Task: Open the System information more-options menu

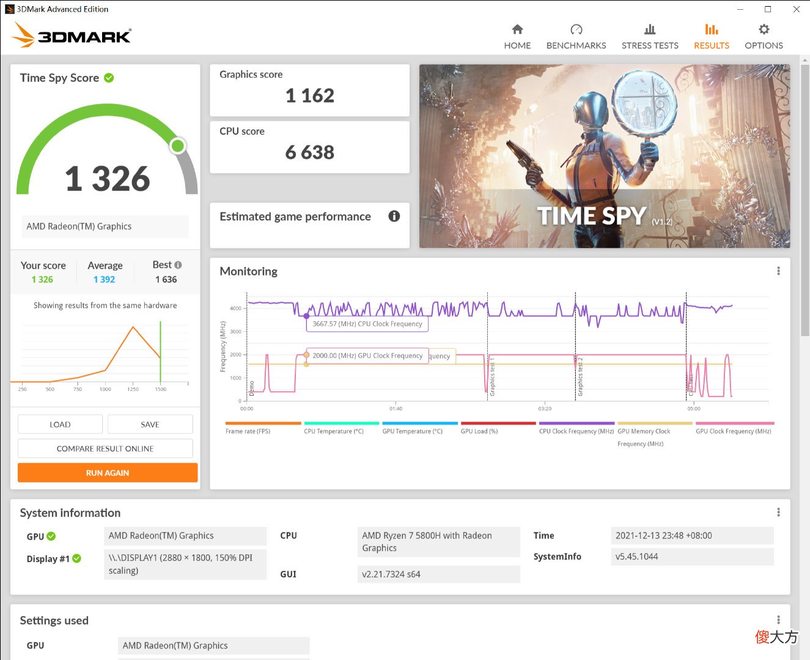Action: pos(778,512)
